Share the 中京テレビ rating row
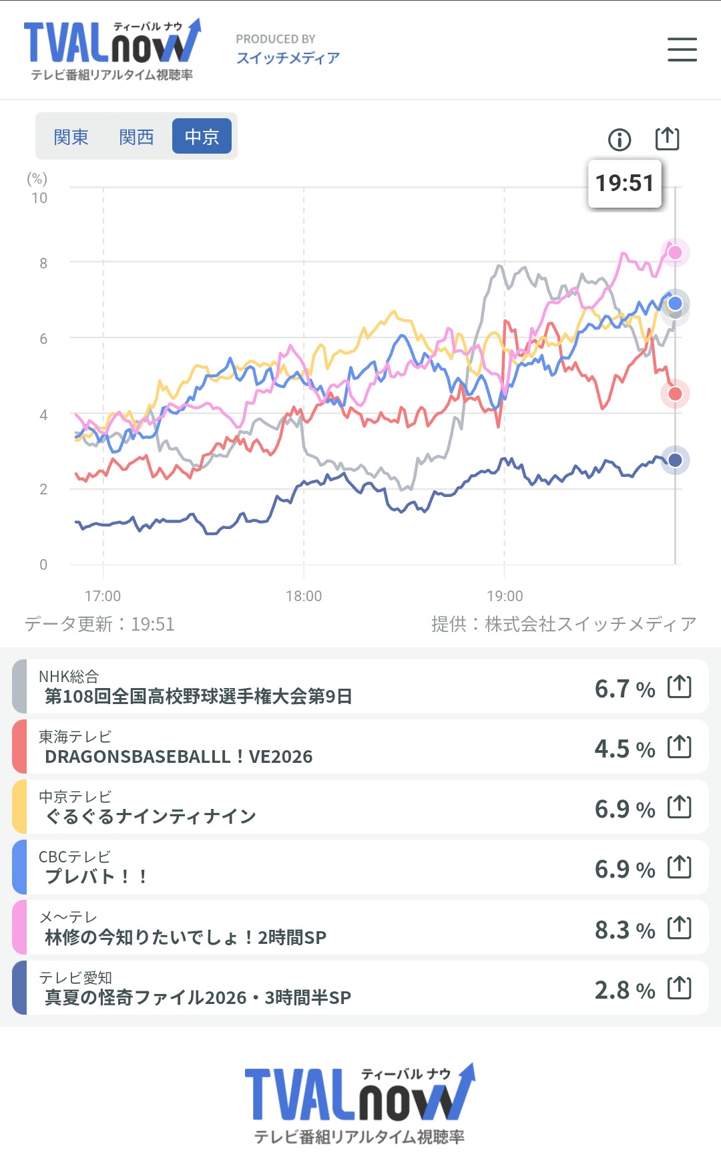 pos(680,807)
